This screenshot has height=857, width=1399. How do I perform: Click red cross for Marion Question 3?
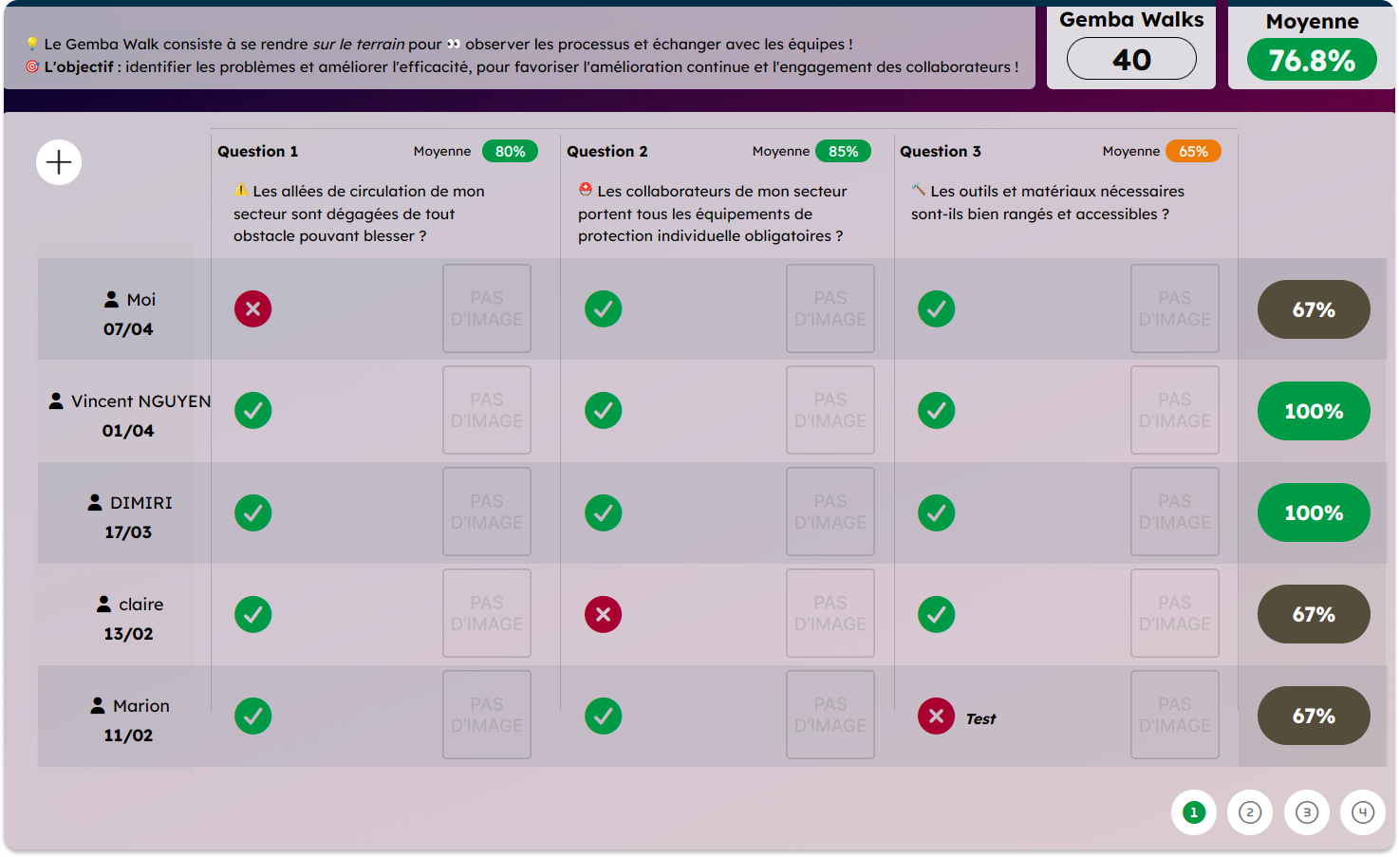pyautogui.click(x=937, y=716)
